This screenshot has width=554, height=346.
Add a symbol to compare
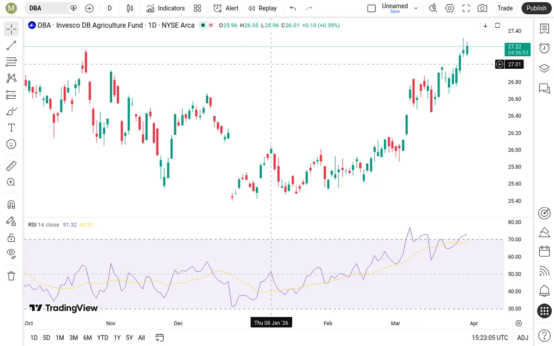tap(90, 8)
